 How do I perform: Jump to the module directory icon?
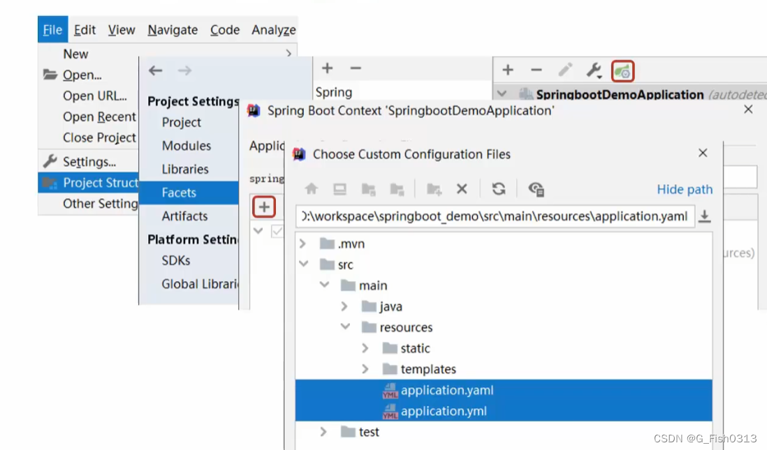(x=397, y=189)
